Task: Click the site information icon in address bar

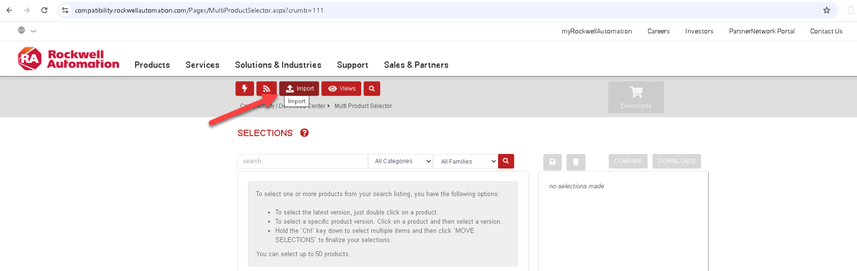Action: pyautogui.click(x=65, y=10)
